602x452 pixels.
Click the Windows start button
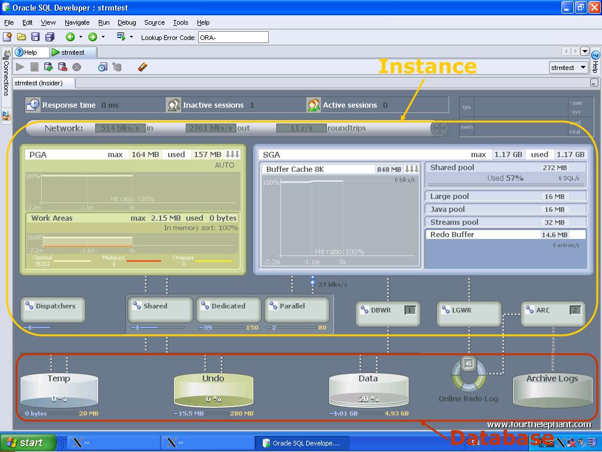click(x=28, y=443)
